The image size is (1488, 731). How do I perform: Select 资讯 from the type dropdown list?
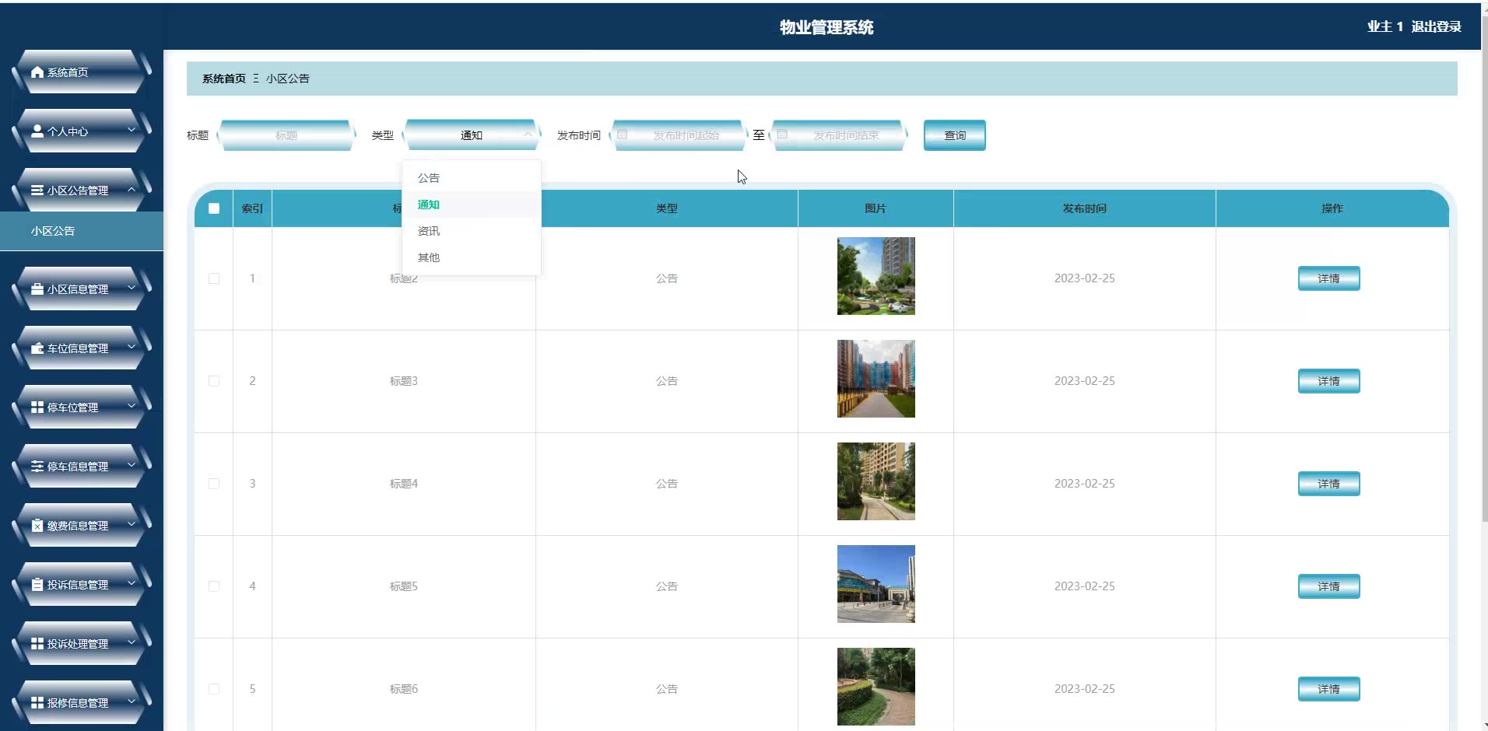[429, 231]
